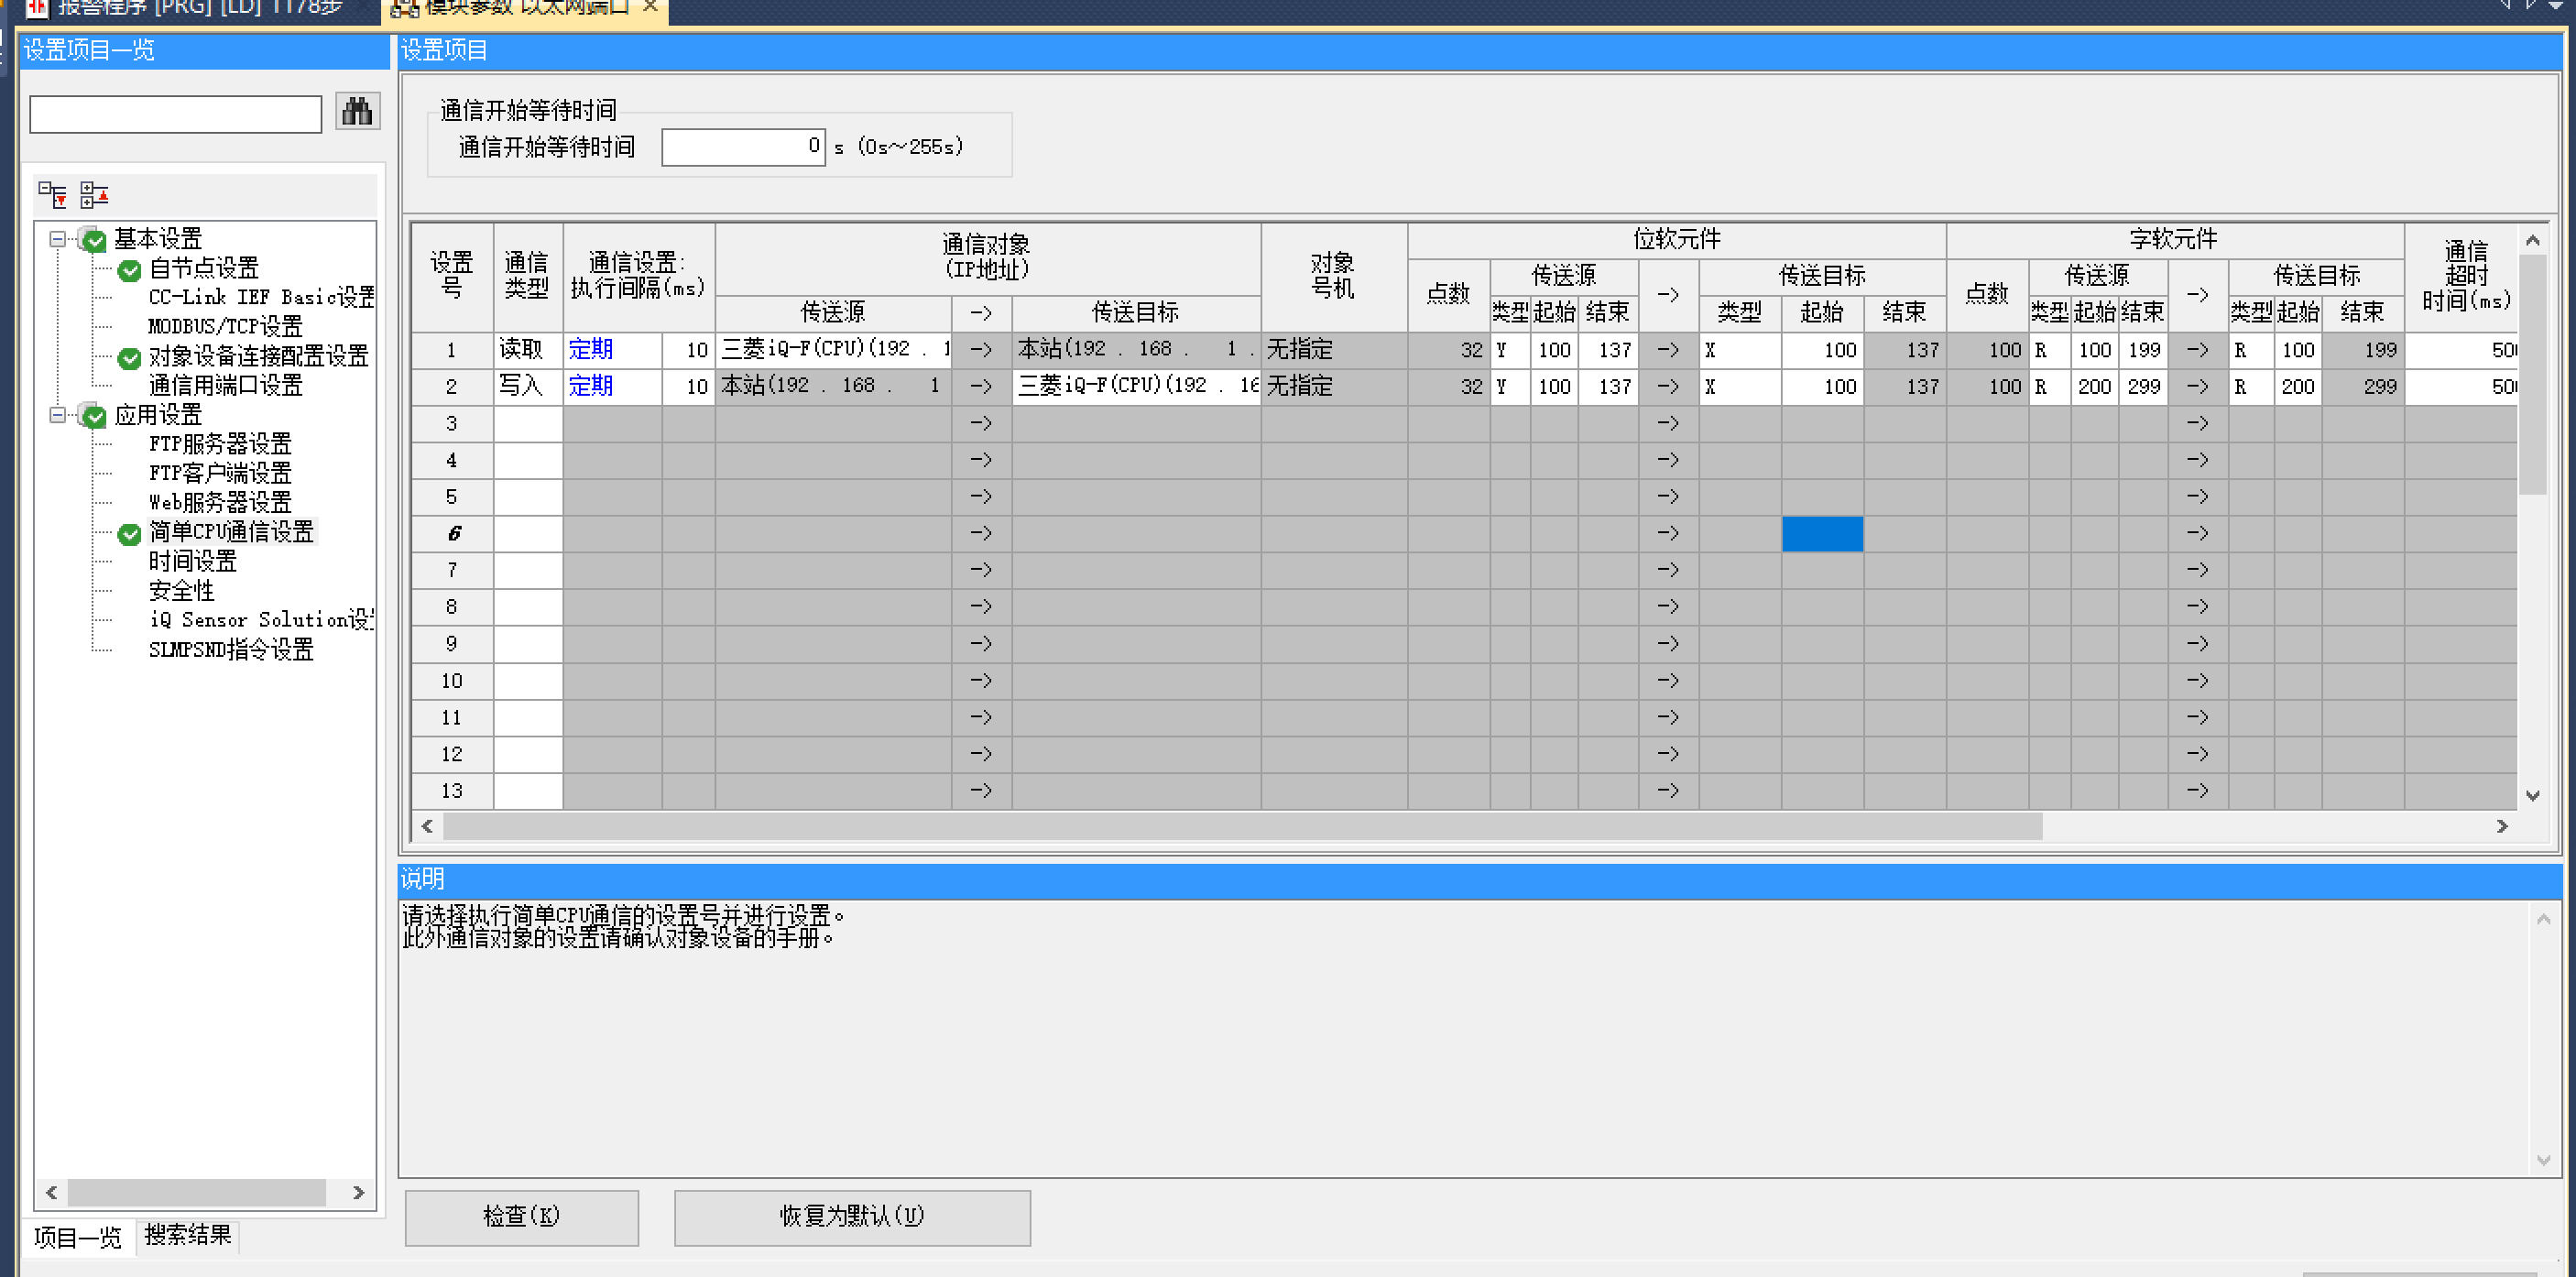Screen dimensions: 2576x1277
Task: Click green check icon beside 自节点设置
Action: [129, 269]
